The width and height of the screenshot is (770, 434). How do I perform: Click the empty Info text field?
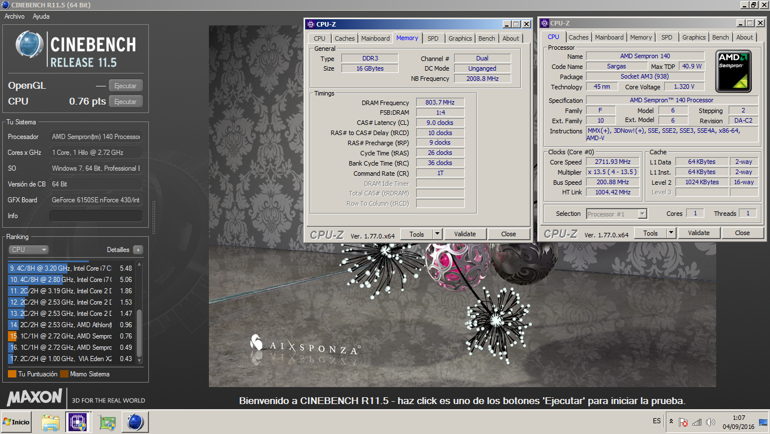point(96,216)
